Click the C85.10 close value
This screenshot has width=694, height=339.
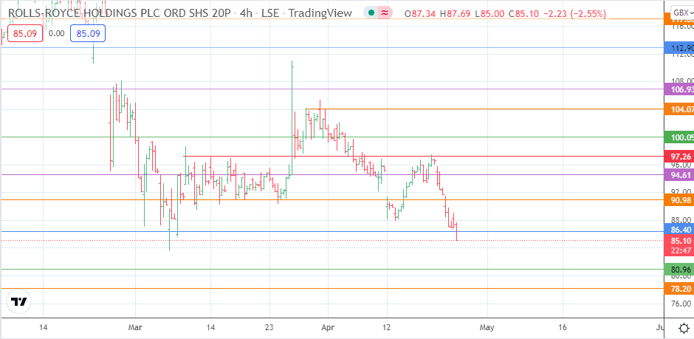tap(524, 14)
